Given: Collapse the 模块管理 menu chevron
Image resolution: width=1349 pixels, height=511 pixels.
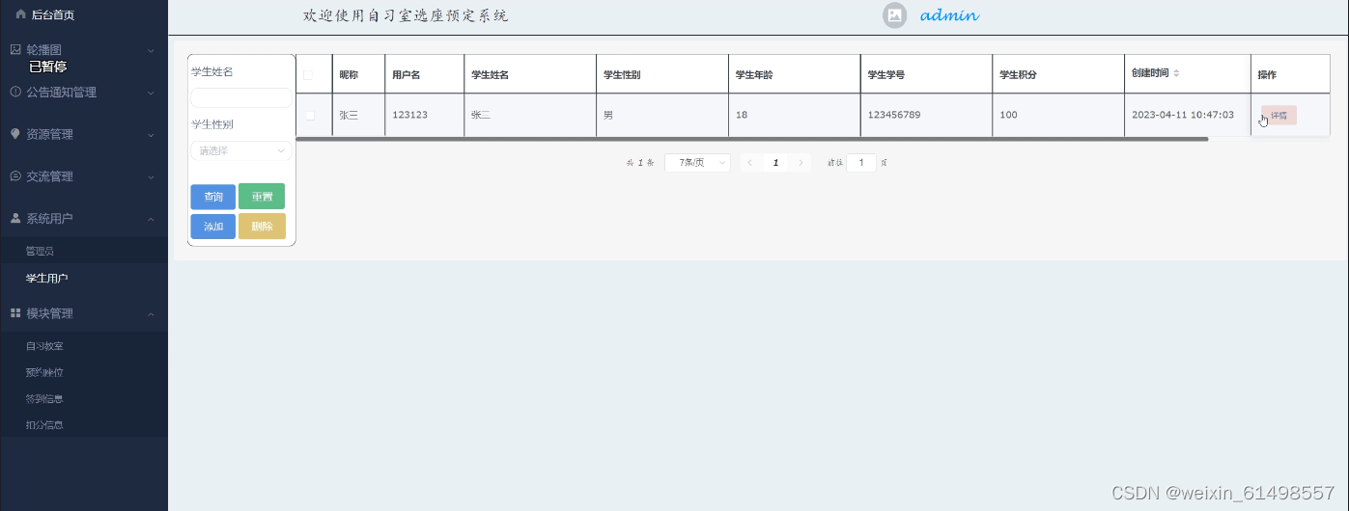Looking at the screenshot, I should coord(151,314).
